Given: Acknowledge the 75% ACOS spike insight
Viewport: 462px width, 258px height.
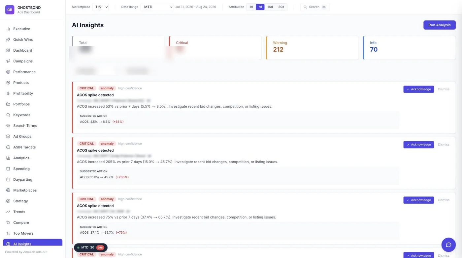Looking at the screenshot, I should tap(418, 200).
